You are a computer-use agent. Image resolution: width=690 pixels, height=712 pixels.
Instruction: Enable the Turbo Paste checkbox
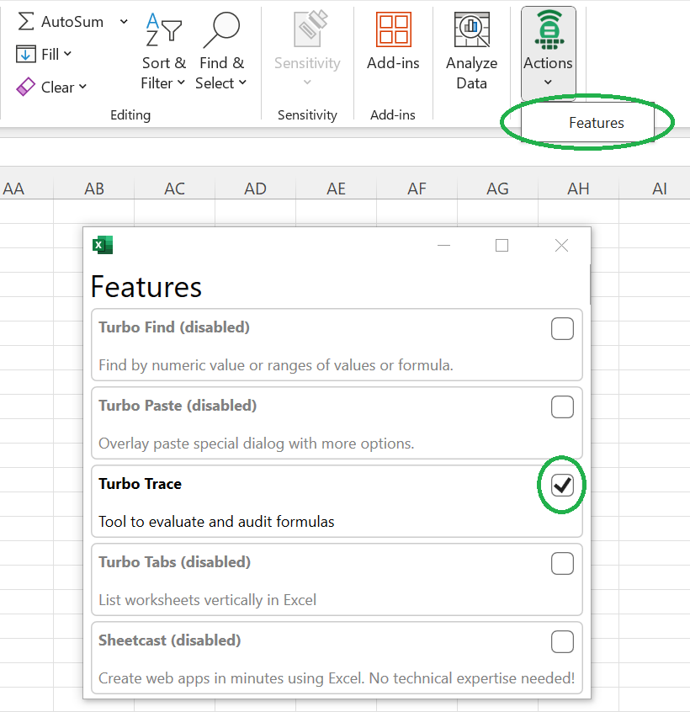click(562, 406)
